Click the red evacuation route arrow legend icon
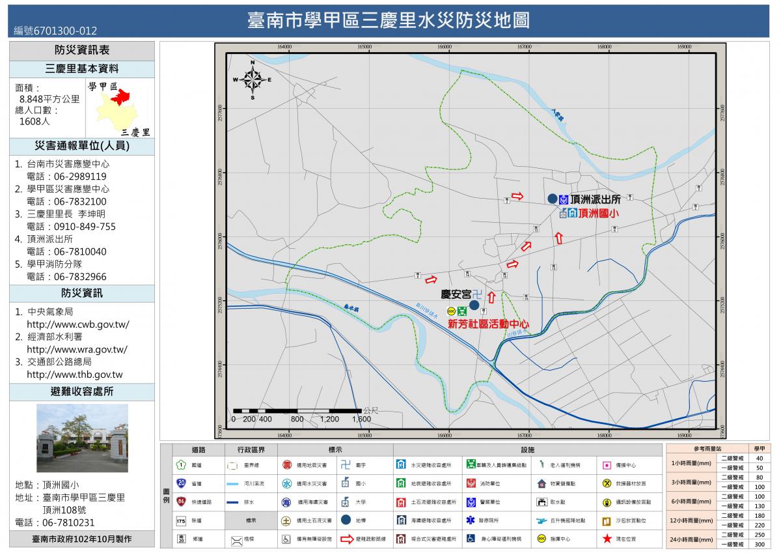781x553 pixels. tap(346, 539)
